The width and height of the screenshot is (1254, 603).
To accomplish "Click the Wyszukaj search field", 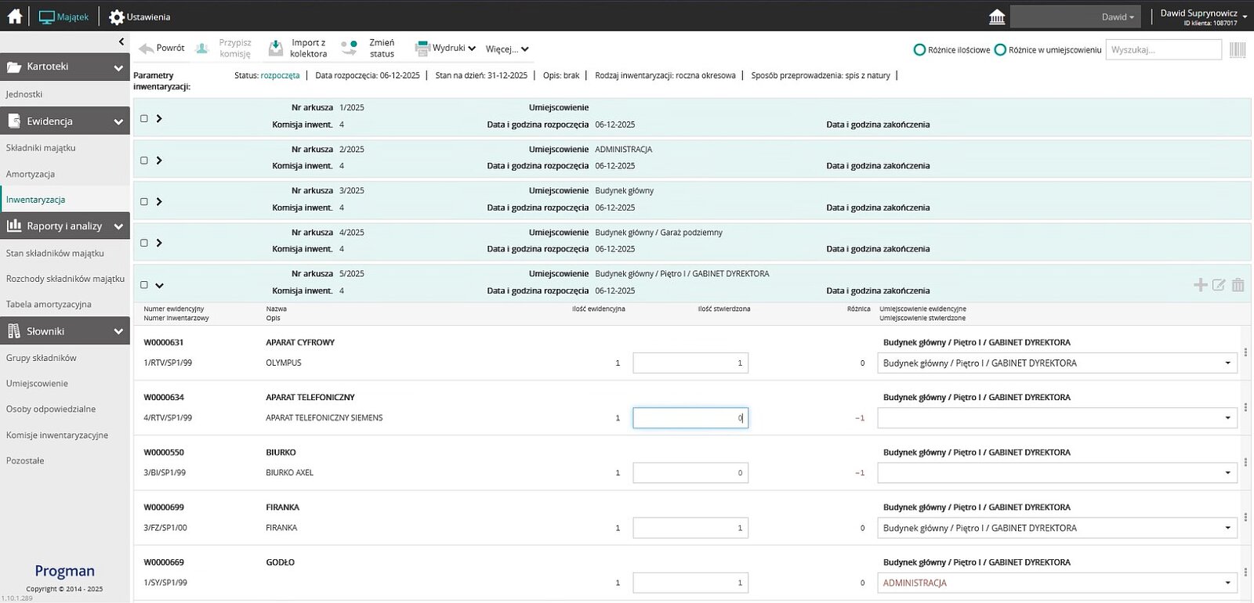I will pos(1163,50).
